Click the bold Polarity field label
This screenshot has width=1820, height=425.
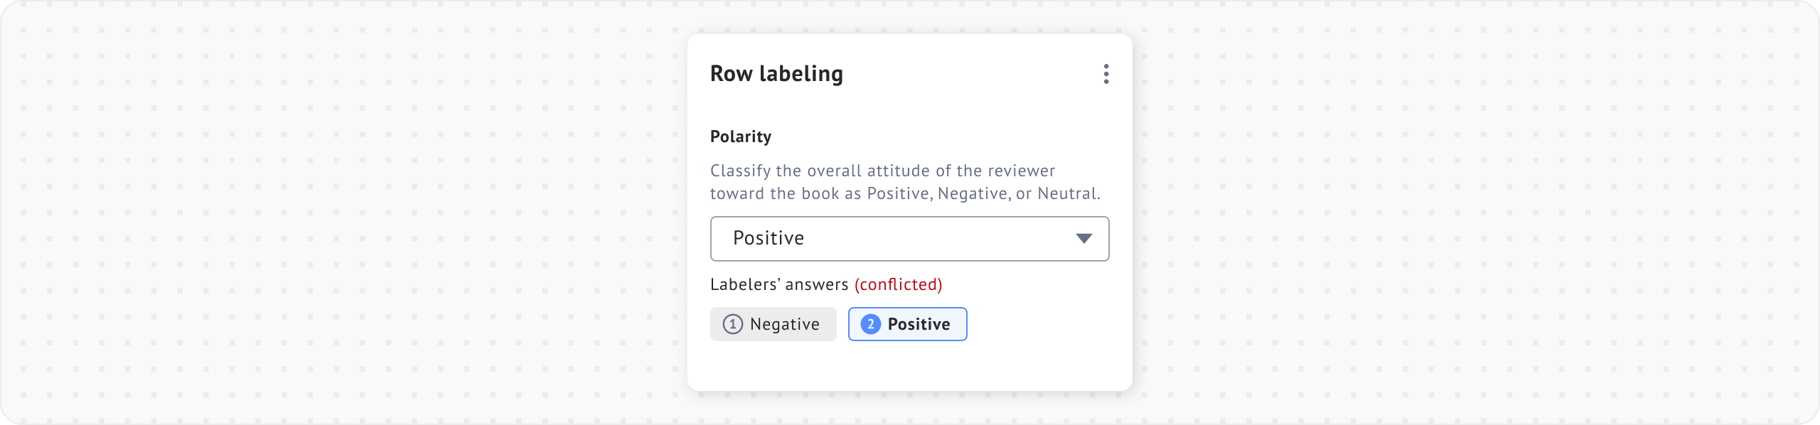coord(740,136)
